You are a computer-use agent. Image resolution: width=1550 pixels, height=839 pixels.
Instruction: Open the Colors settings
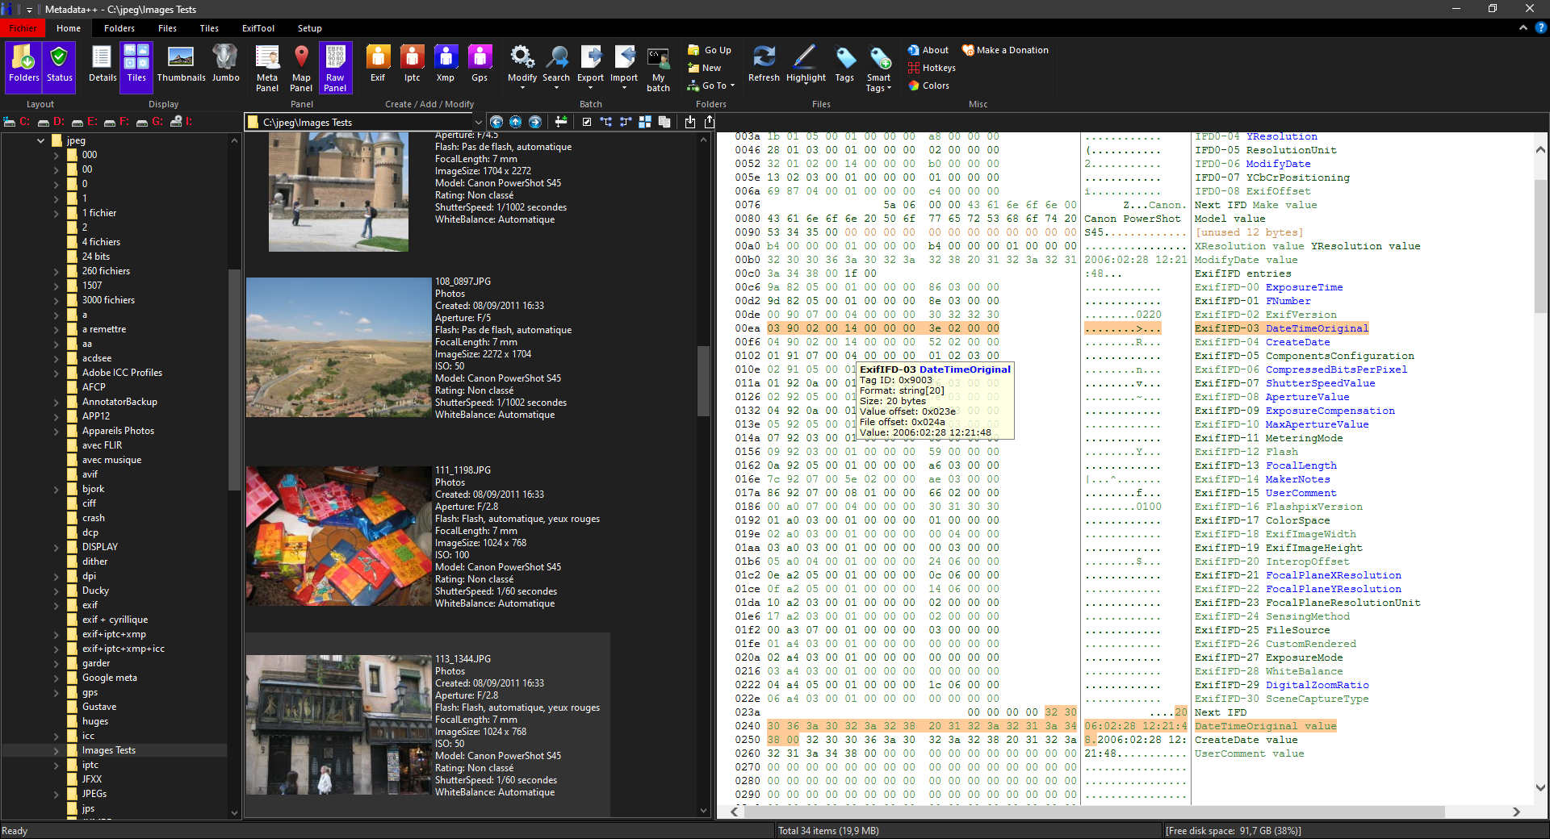pos(928,86)
